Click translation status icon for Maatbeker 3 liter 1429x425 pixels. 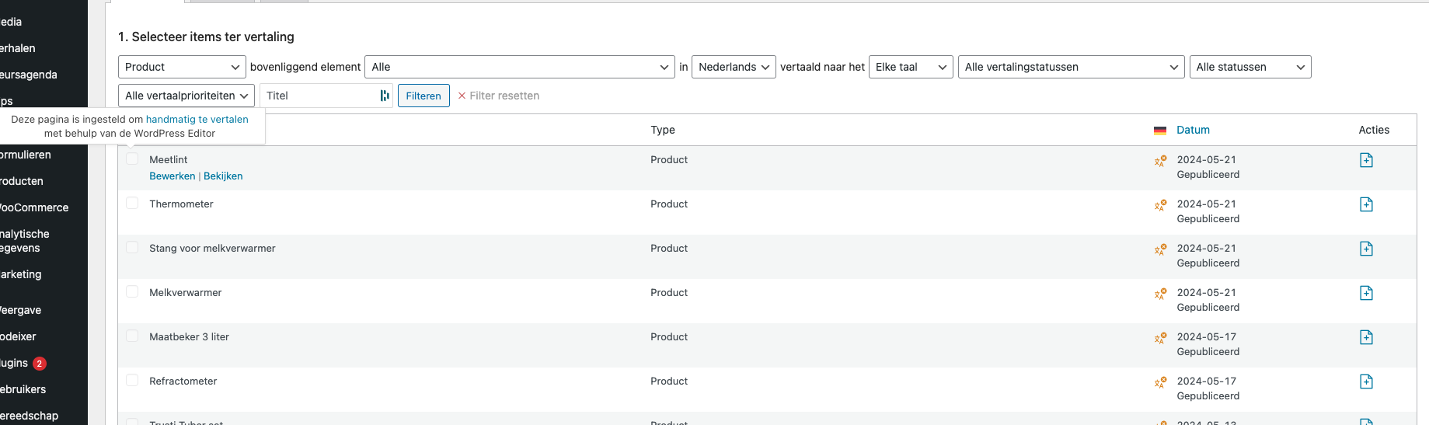(x=1160, y=338)
